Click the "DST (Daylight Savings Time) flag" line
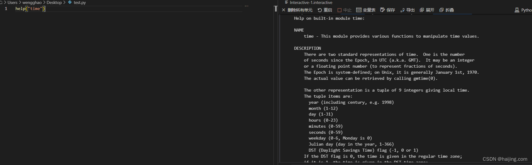The image size is (532, 165). pos(363,150)
